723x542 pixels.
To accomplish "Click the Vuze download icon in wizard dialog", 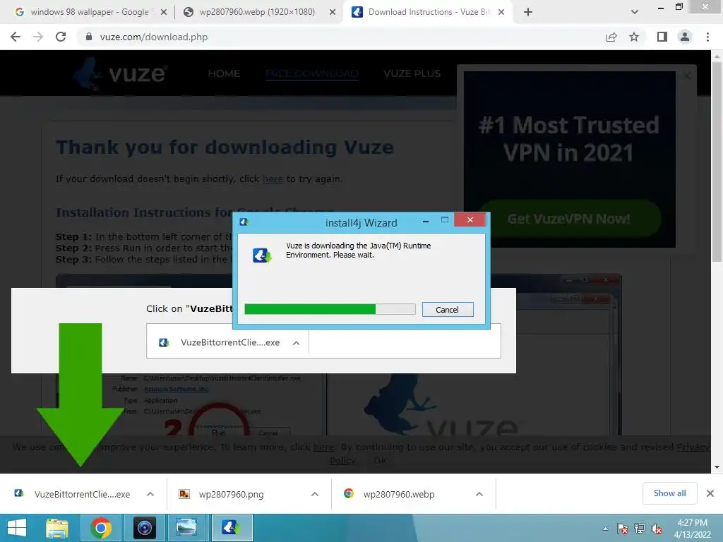I will tap(262, 254).
